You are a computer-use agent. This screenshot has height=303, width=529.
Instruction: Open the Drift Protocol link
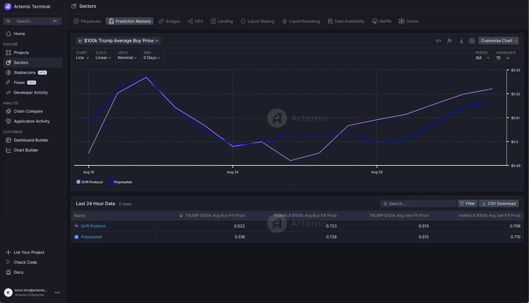[x=93, y=226]
